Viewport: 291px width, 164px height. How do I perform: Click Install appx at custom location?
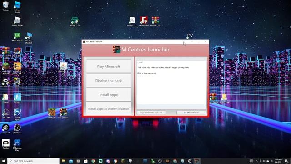(109, 108)
